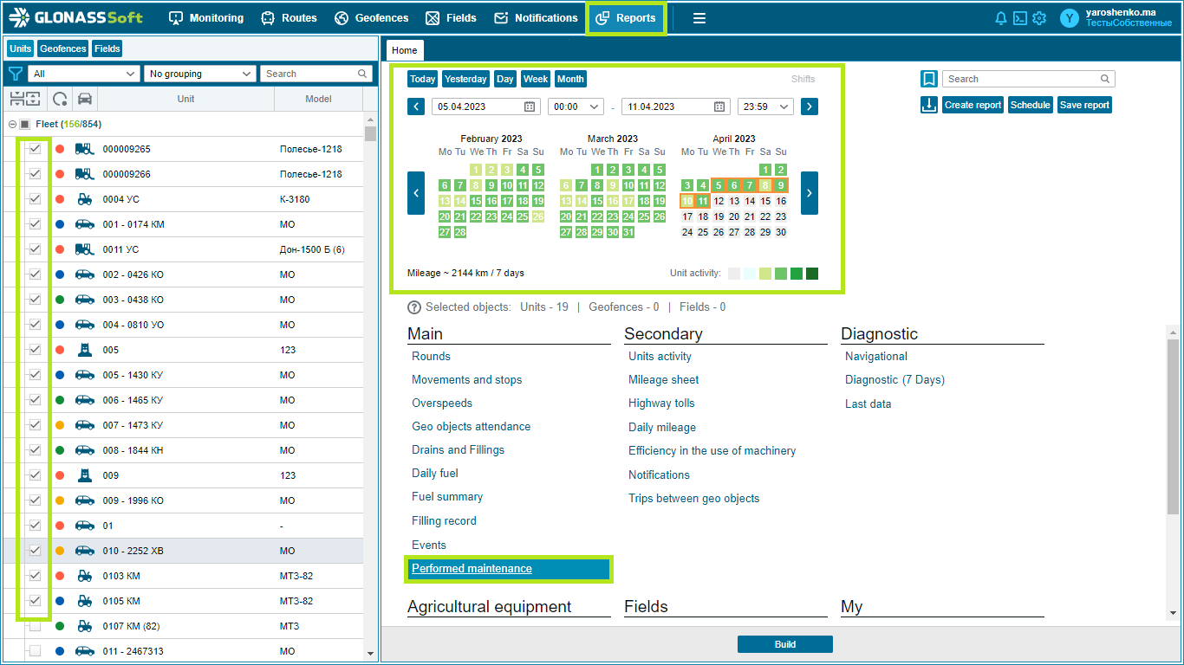Open the Monitoring menu
1184x665 pixels.
tap(205, 18)
